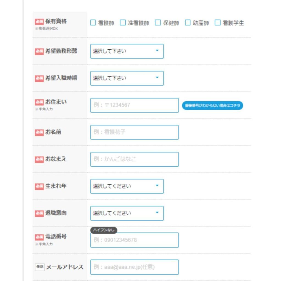The height and width of the screenshot is (281, 281).
Task: Click the 任意 badge beside メールアドレス
Action: [40, 267]
